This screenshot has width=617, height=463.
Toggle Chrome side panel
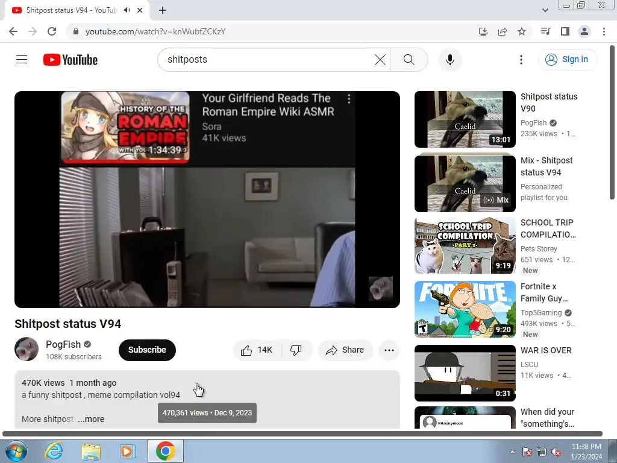point(565,31)
